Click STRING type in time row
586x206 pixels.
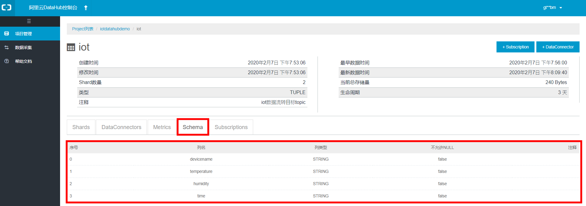click(x=321, y=196)
